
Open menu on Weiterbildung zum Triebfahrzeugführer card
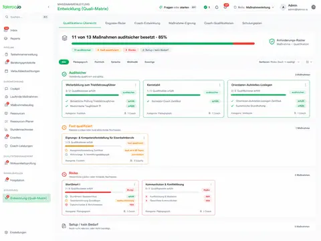135,85
